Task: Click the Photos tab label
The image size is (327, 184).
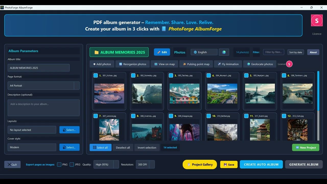Action: point(180,52)
